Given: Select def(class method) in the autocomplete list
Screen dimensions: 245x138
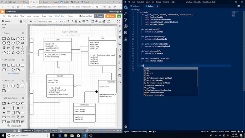Looking at the screenshot, I should (x=155, y=80).
